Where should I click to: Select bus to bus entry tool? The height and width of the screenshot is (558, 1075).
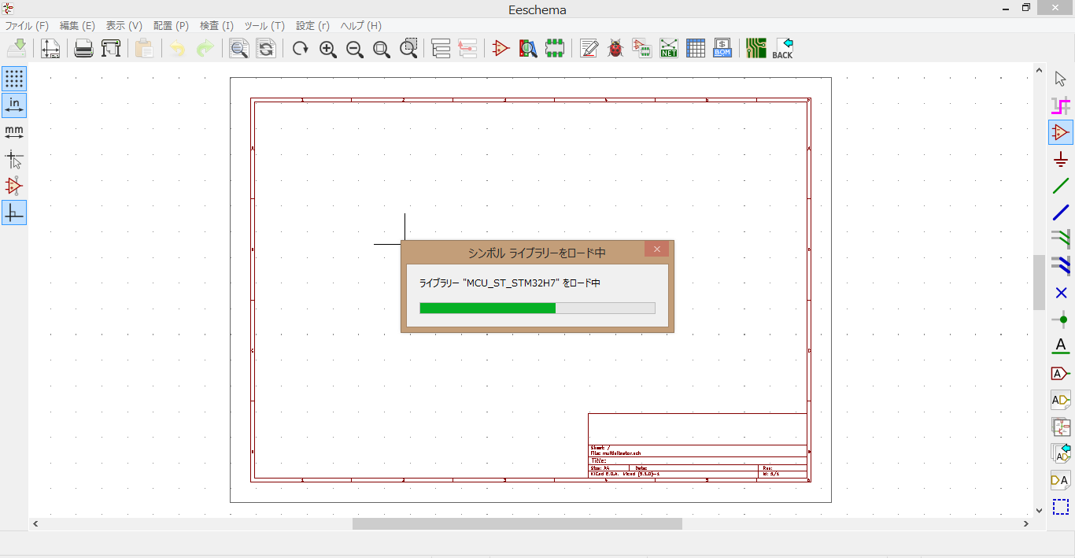pos(1061,266)
